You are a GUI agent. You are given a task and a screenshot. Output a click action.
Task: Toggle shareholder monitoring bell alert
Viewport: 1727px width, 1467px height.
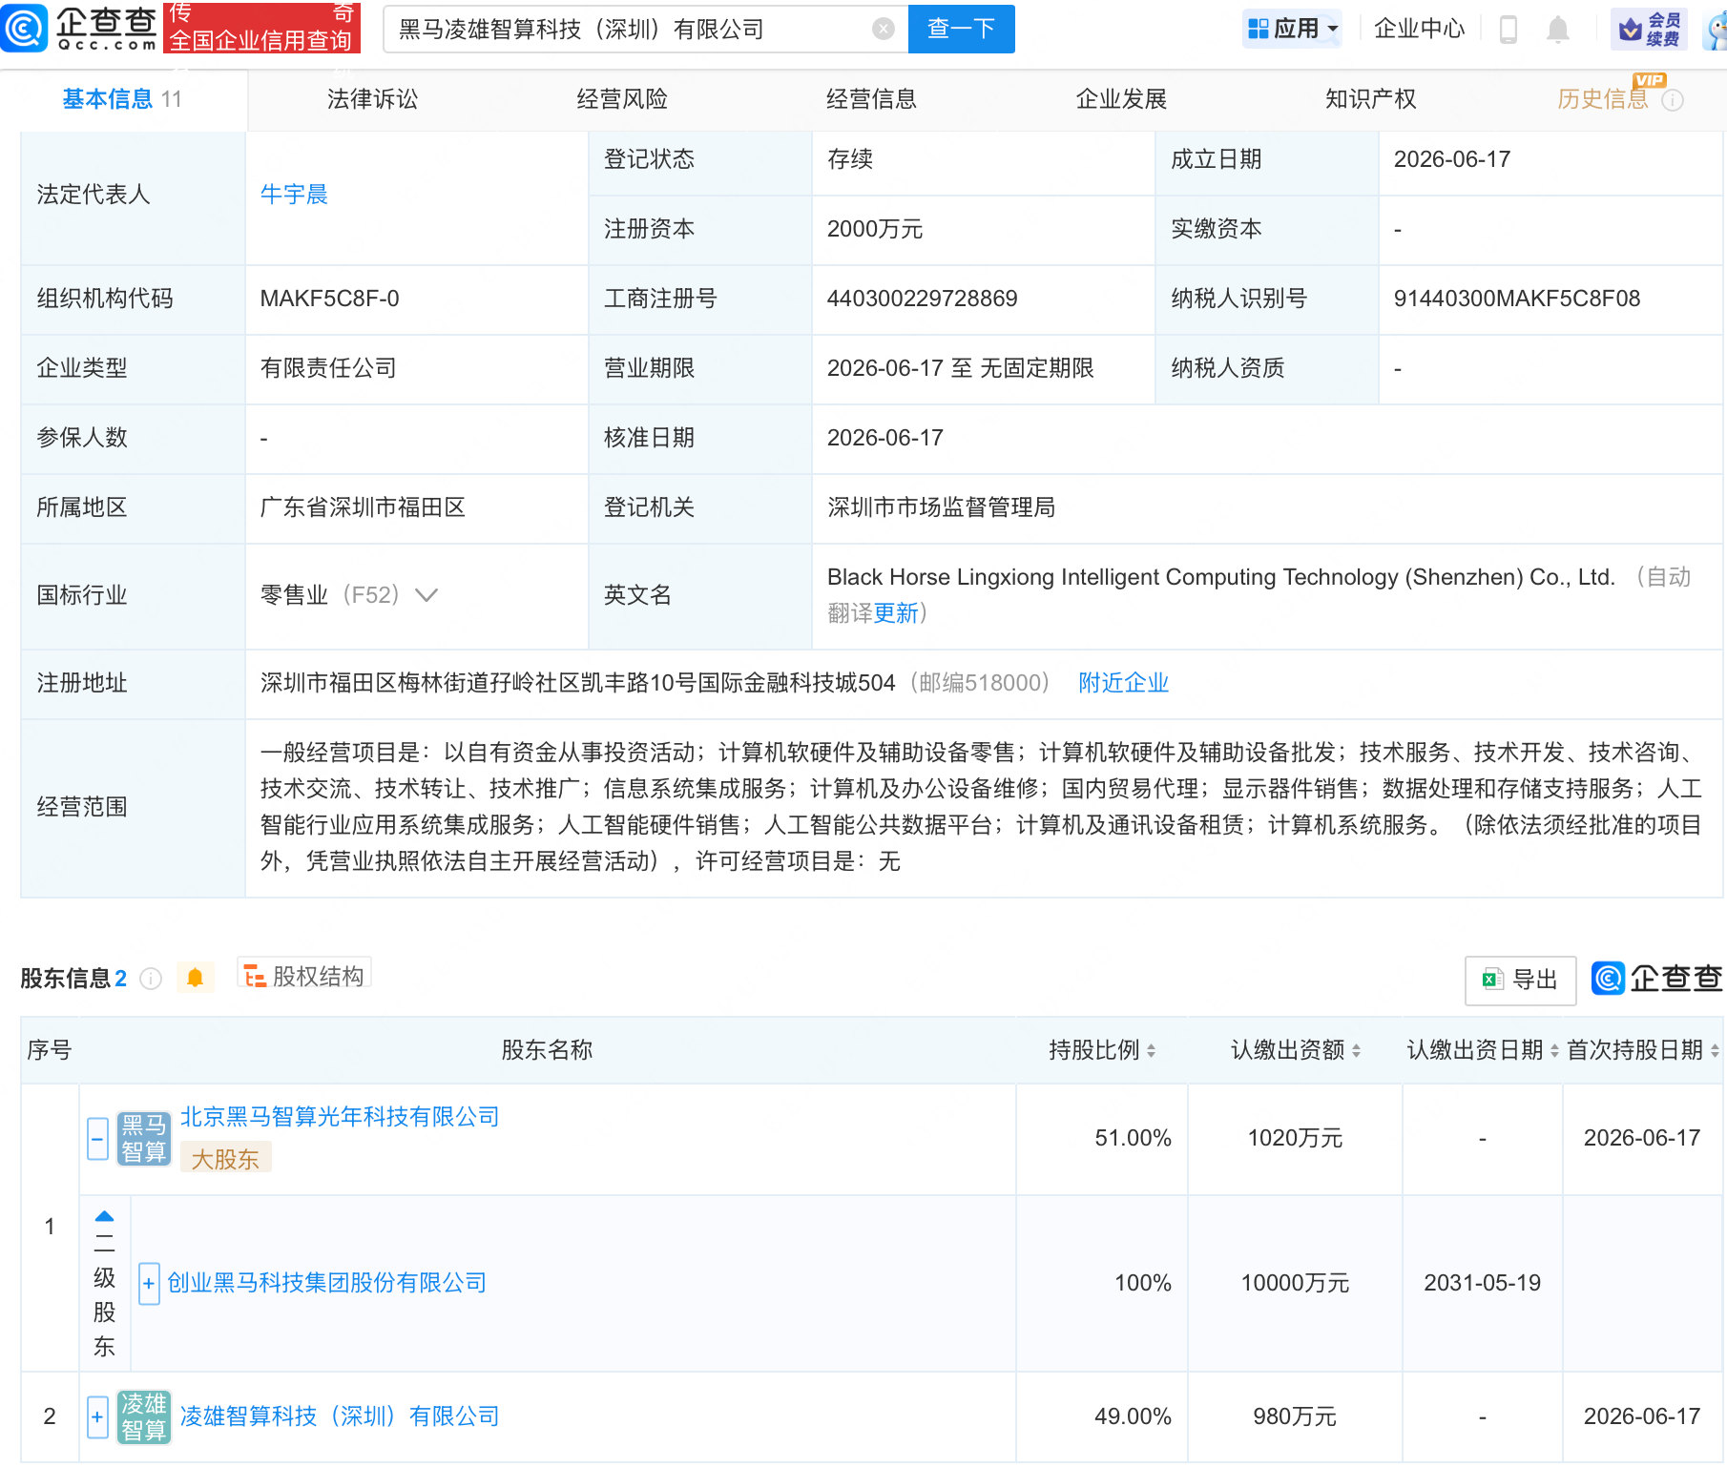196,978
